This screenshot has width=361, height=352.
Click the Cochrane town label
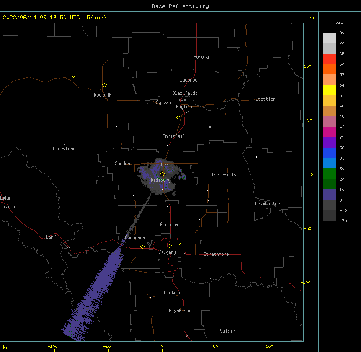(x=135, y=237)
